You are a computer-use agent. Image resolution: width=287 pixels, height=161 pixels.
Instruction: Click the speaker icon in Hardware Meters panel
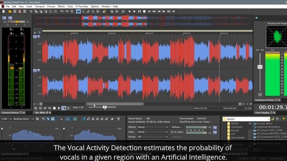point(257,18)
